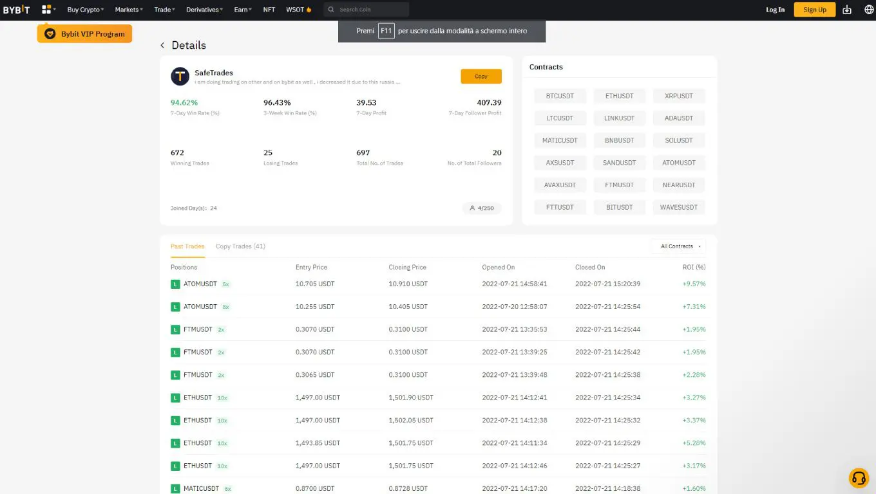Select the SOLUSDT contract
This screenshot has width=876, height=494.
coord(679,140)
